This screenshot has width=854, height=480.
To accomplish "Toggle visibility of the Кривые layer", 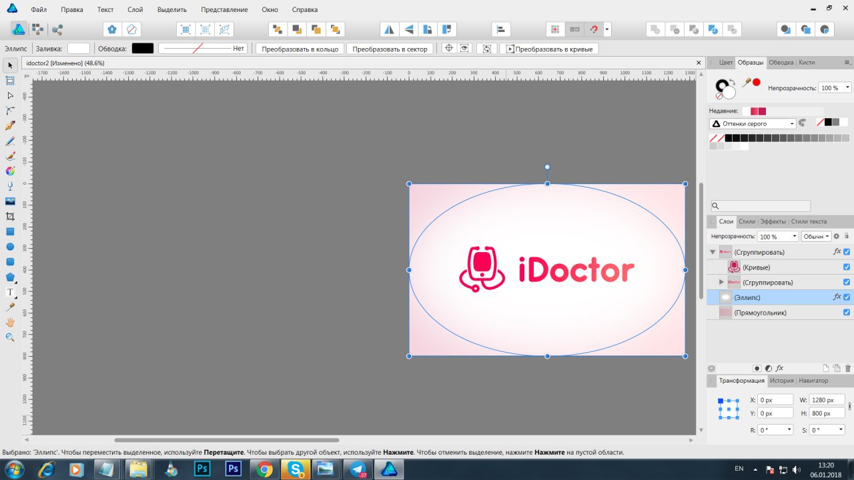I will pyautogui.click(x=847, y=267).
